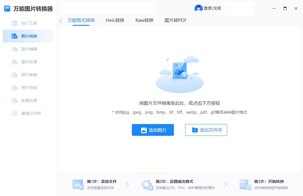Screen dimensions: 303x196
Task: Switch to the 万能格式转换 tab
Action: click(81, 20)
